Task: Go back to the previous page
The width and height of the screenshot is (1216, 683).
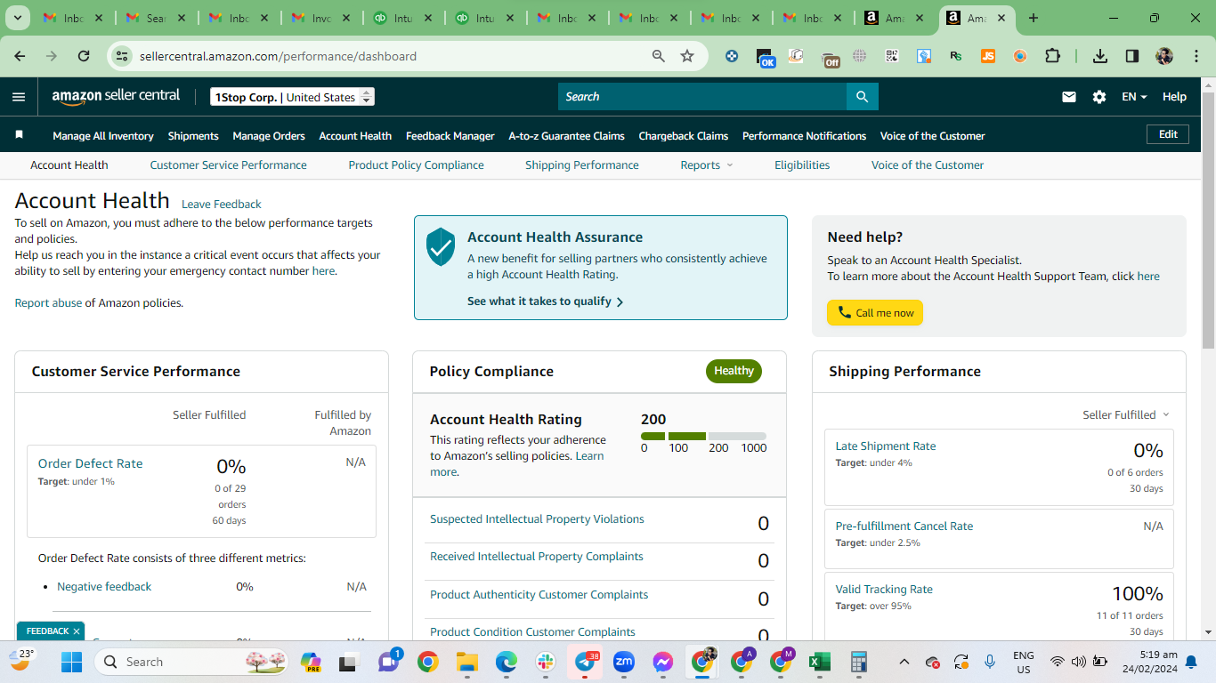Action: 20,56
